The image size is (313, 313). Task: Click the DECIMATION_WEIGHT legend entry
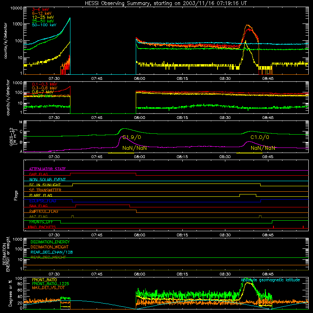50,247
